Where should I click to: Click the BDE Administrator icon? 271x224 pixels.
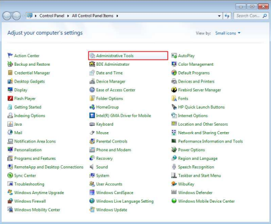click(92, 64)
